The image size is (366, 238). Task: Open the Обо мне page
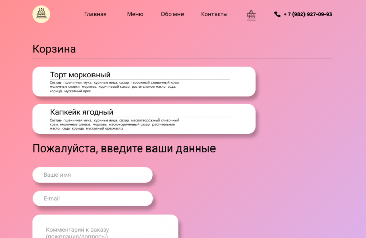[x=172, y=14]
